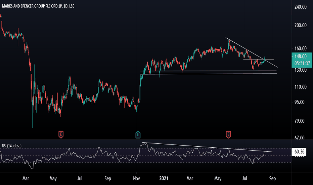Click the 200.00 price axis label
The width and height of the screenshot is (313, 185).
(301, 25)
